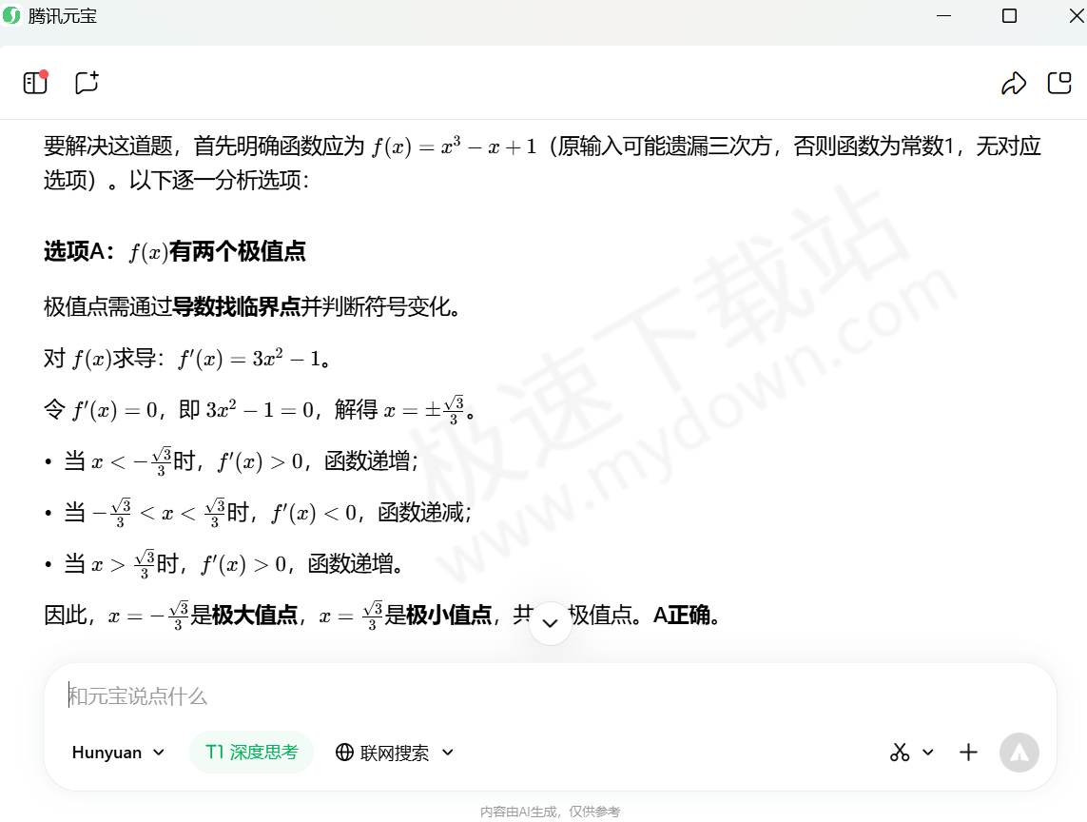Toggle 联网搜索 online search
1087x822 pixels.
coord(384,752)
